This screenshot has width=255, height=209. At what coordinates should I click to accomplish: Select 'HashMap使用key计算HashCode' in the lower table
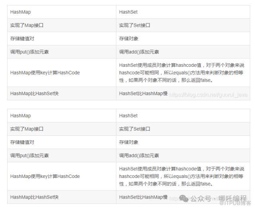click(45, 176)
